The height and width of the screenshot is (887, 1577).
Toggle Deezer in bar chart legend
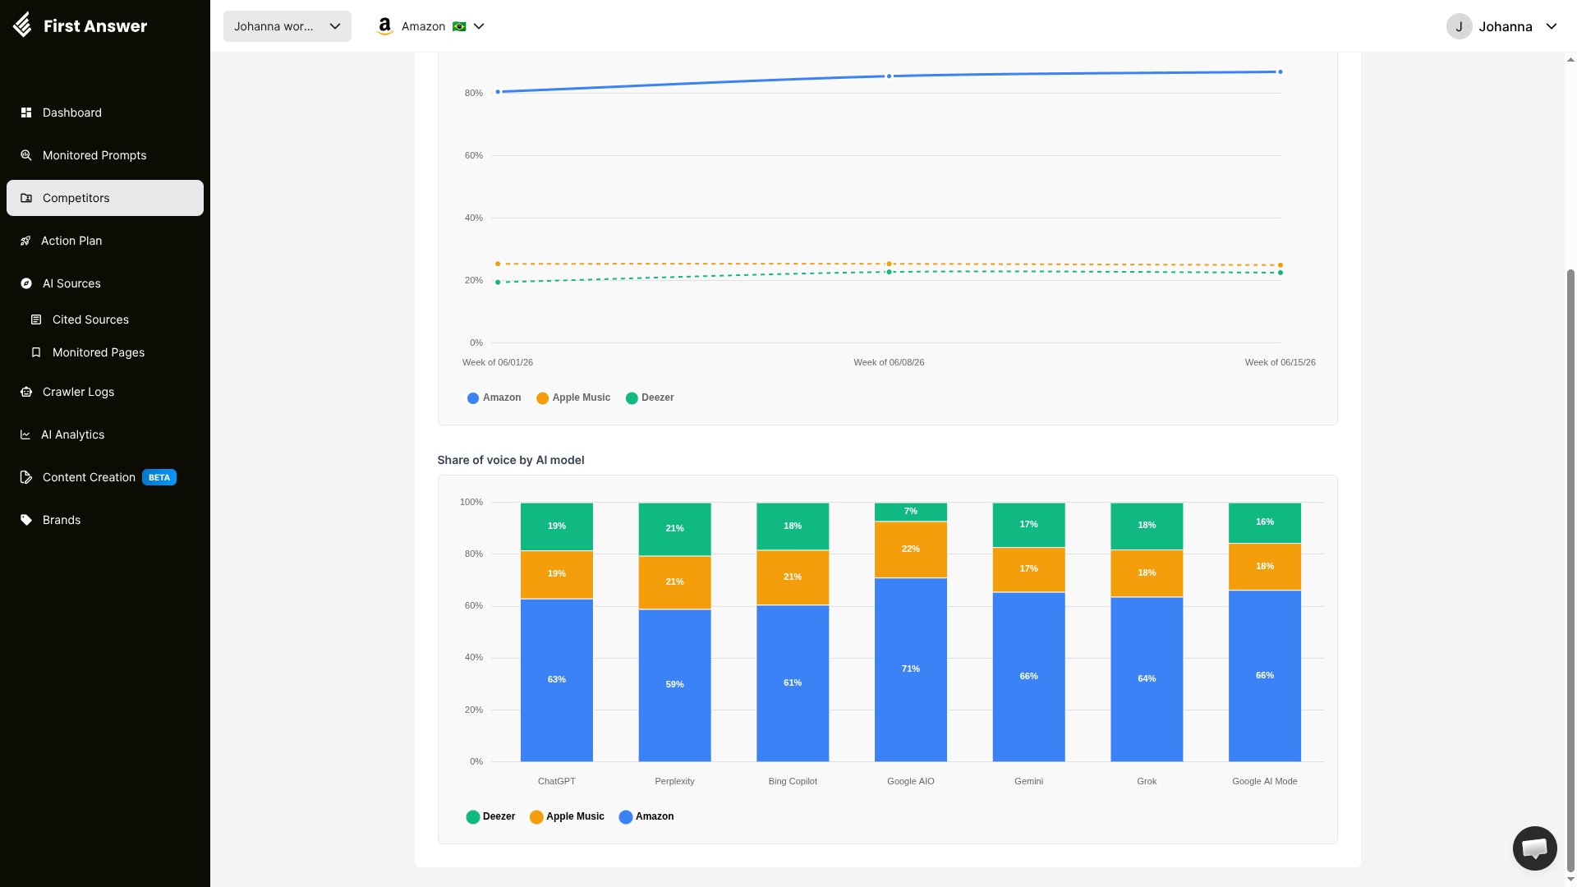click(490, 816)
